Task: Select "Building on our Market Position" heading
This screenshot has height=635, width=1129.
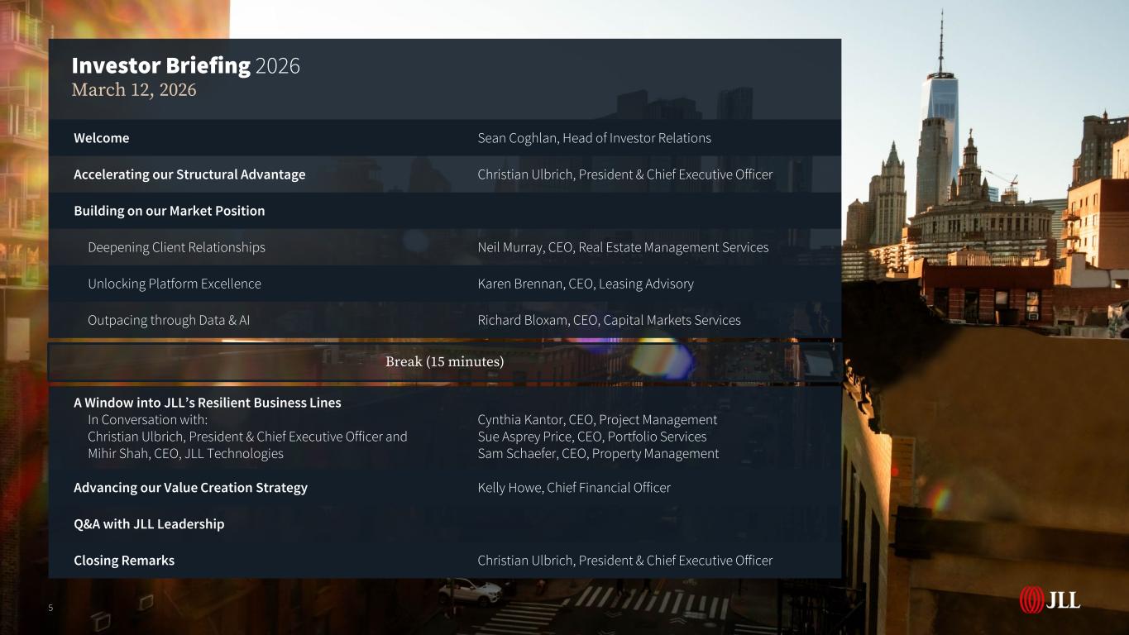Action: [170, 211]
